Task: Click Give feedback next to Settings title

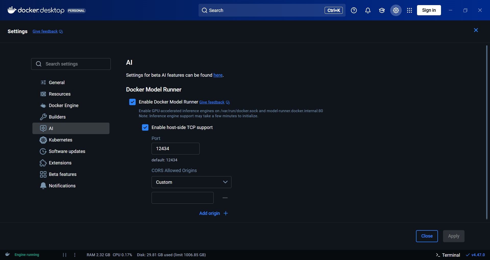Action: 45,31
